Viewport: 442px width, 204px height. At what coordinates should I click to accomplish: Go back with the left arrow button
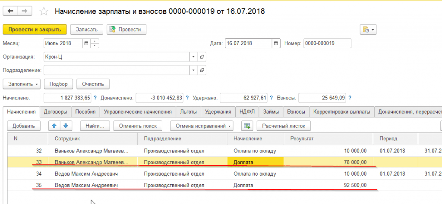(10, 11)
